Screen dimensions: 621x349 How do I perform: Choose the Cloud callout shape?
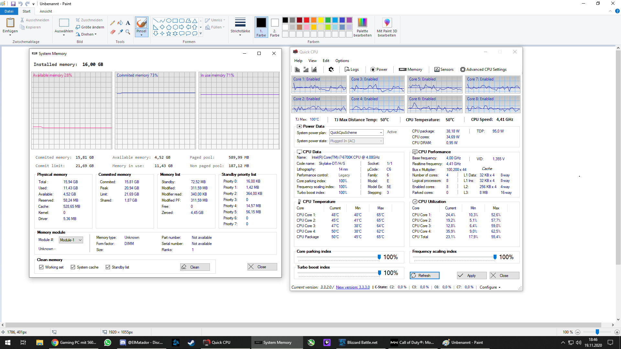[194, 34]
